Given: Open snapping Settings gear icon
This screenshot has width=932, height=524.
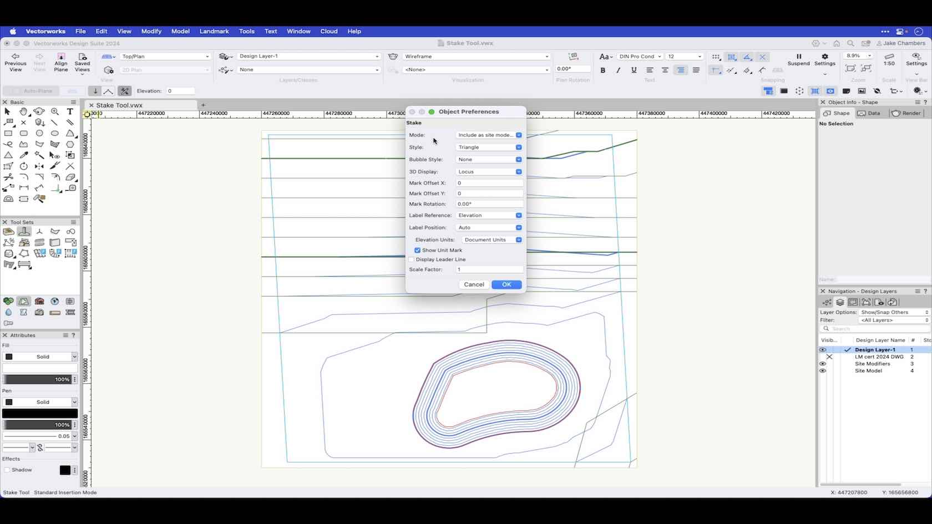Looking at the screenshot, I should (x=825, y=59).
